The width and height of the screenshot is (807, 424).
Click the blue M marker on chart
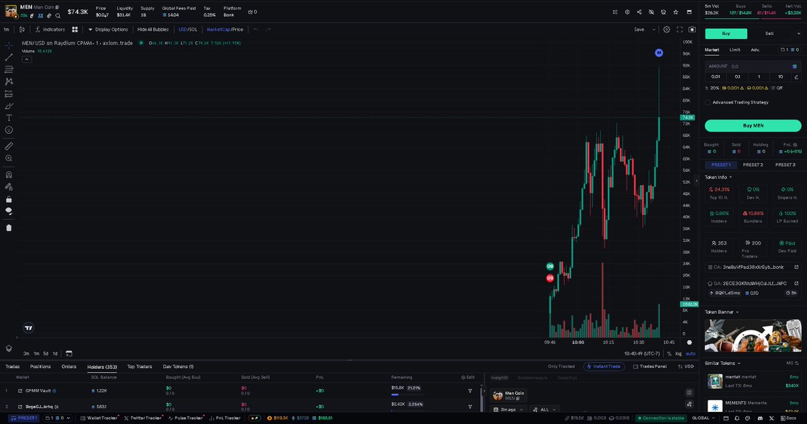pos(659,52)
